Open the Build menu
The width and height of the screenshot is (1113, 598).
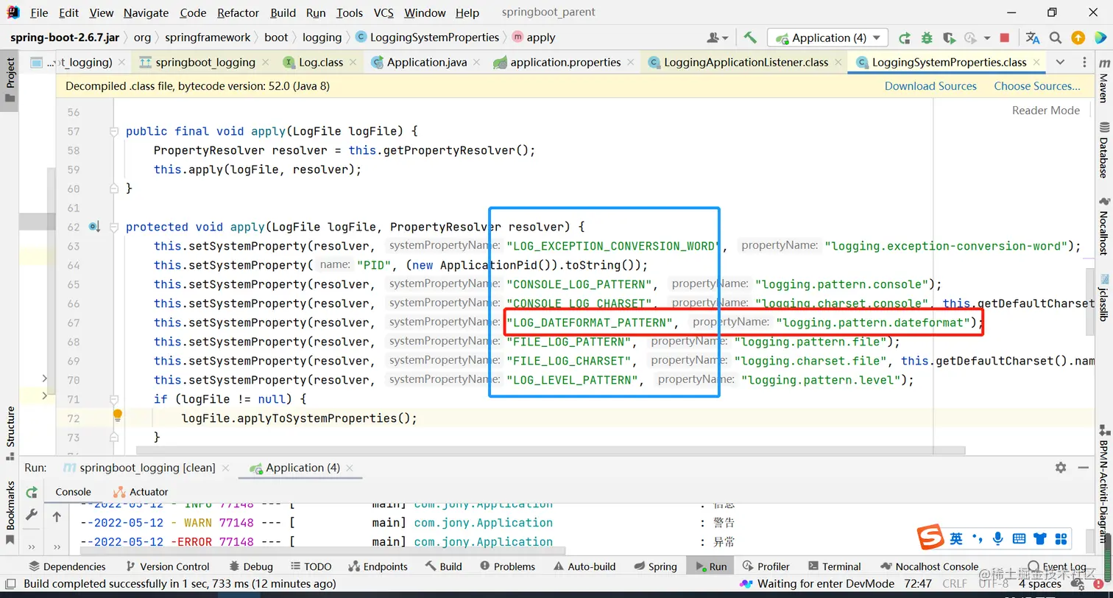pos(283,13)
